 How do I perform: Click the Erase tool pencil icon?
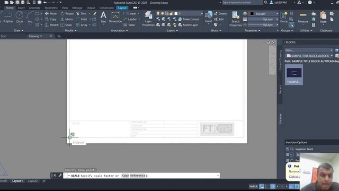coord(95,13)
